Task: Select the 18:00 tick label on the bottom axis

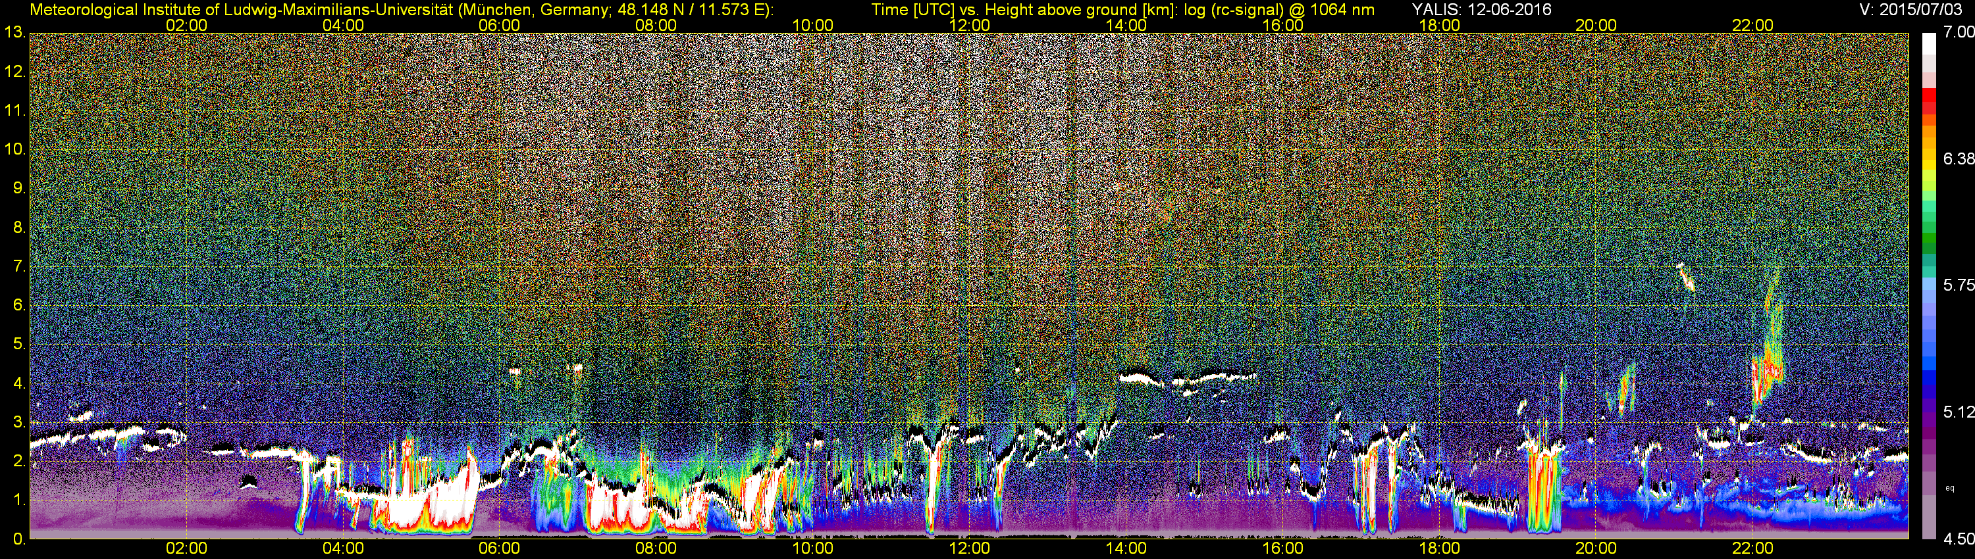Action: (x=1439, y=548)
